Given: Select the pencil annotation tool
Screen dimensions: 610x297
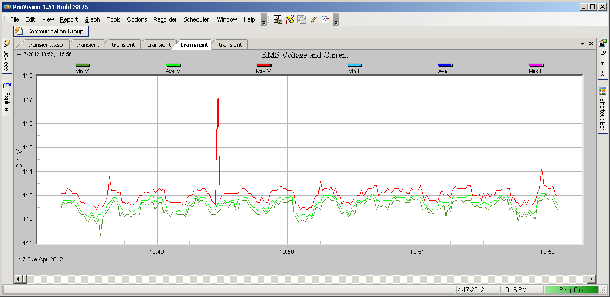Looking at the screenshot, I should click(314, 19).
